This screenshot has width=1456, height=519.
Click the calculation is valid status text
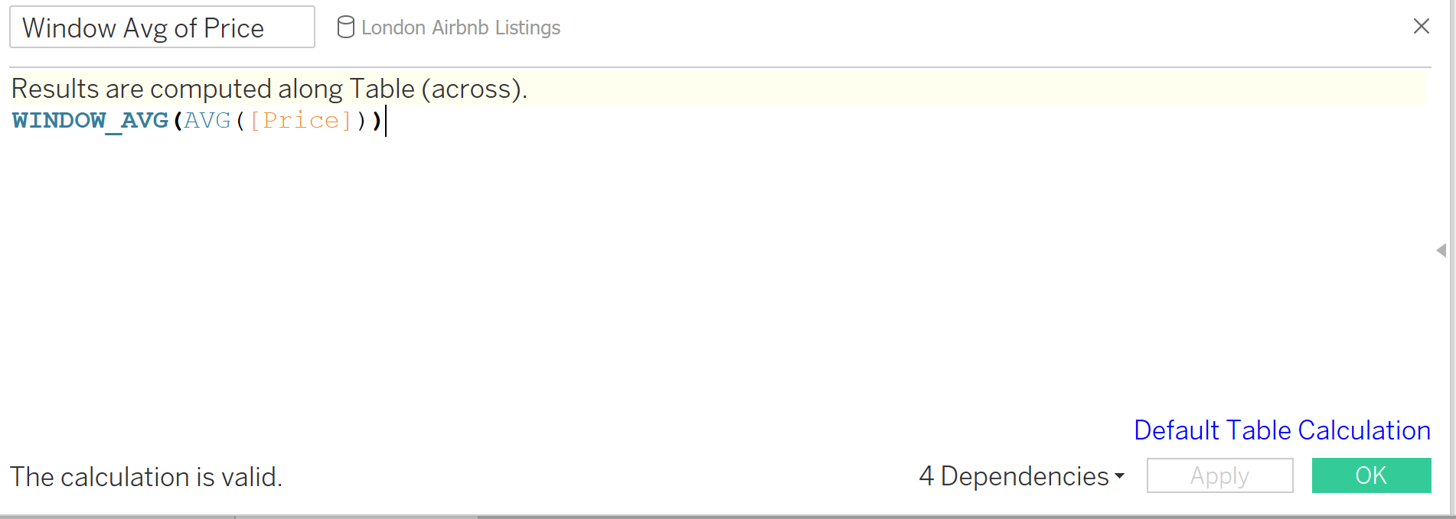pyautogui.click(x=146, y=477)
